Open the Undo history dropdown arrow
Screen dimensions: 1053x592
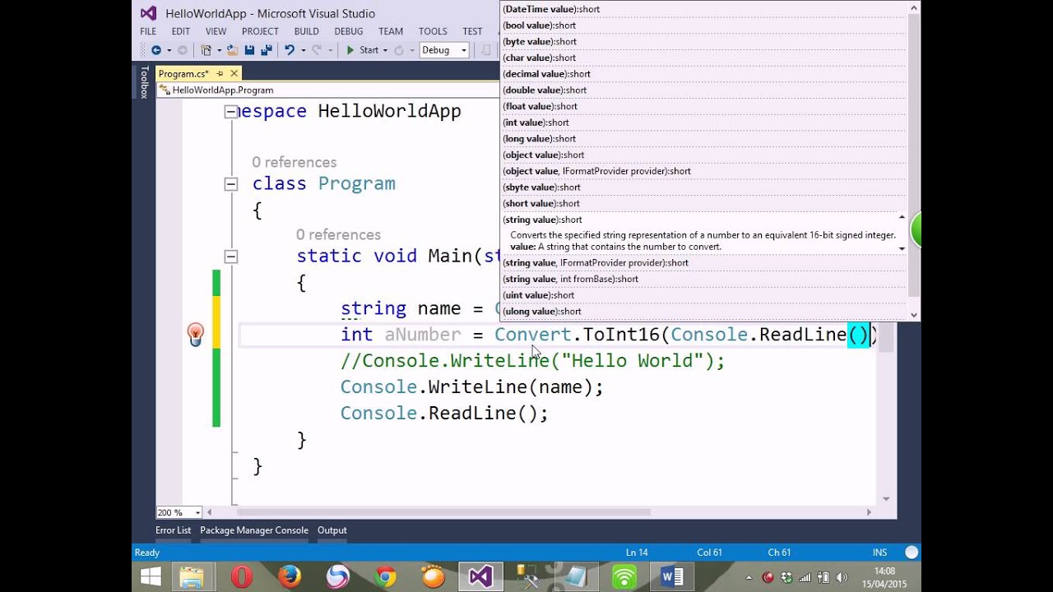pyautogui.click(x=303, y=50)
